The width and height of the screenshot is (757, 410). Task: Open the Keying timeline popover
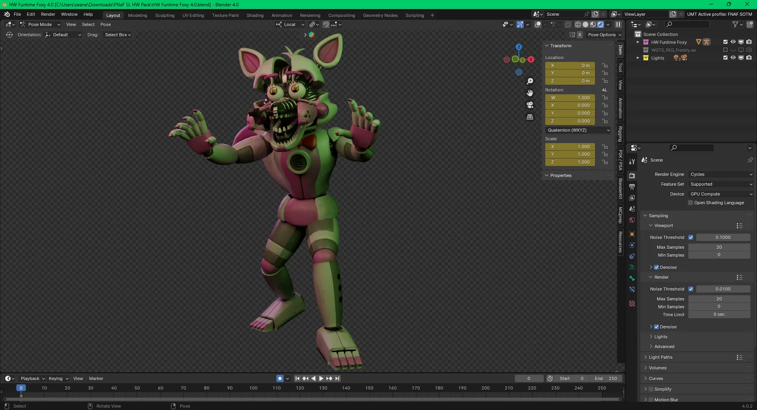pyautogui.click(x=58, y=378)
